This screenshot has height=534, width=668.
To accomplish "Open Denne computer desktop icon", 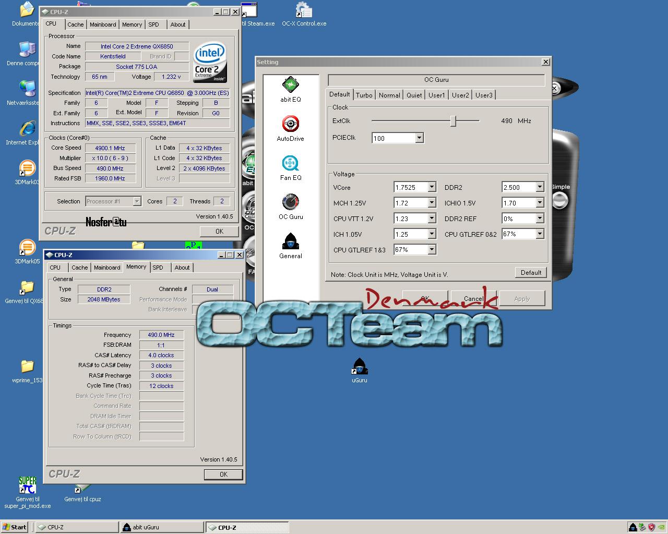I will point(26,54).
